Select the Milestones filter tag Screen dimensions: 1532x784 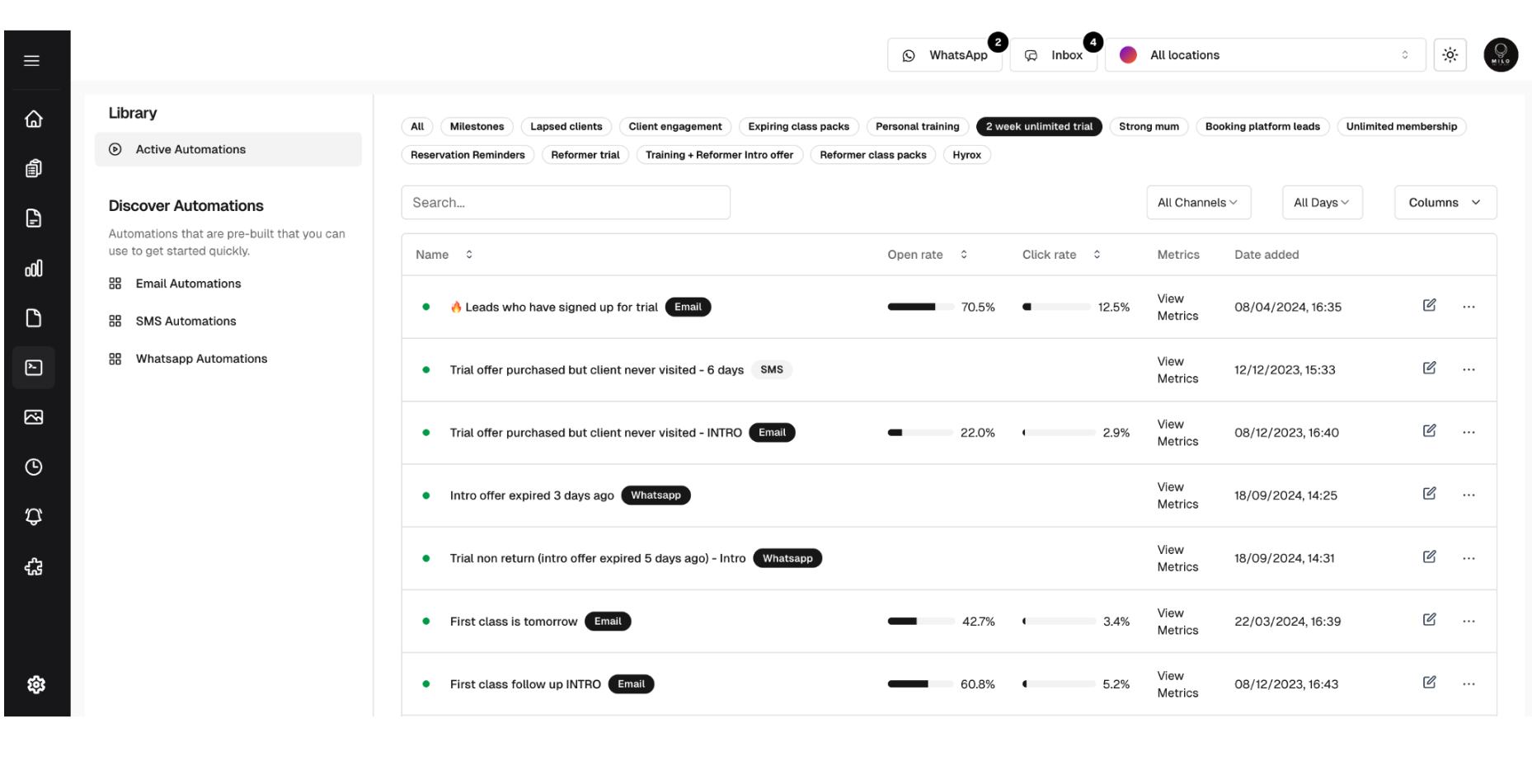(477, 127)
